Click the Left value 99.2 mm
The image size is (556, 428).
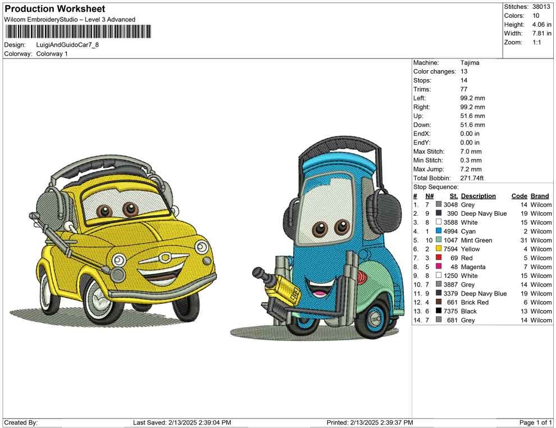point(473,98)
